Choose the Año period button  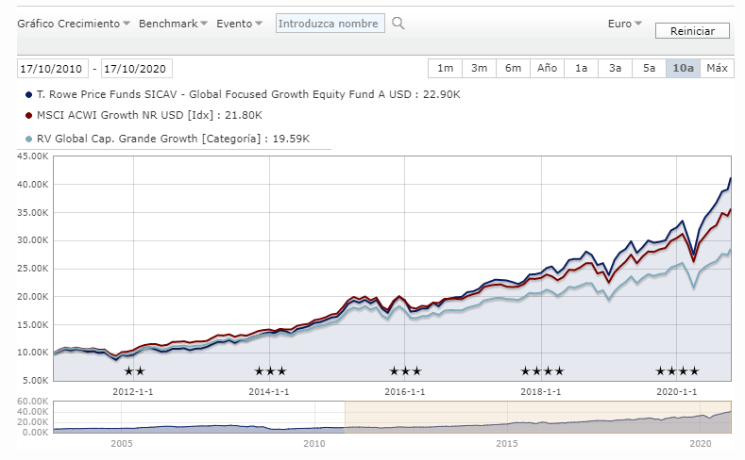click(x=547, y=68)
